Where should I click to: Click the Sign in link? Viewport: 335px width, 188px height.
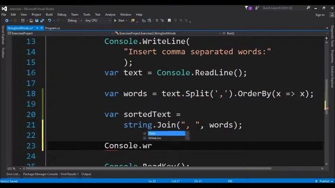320,15
